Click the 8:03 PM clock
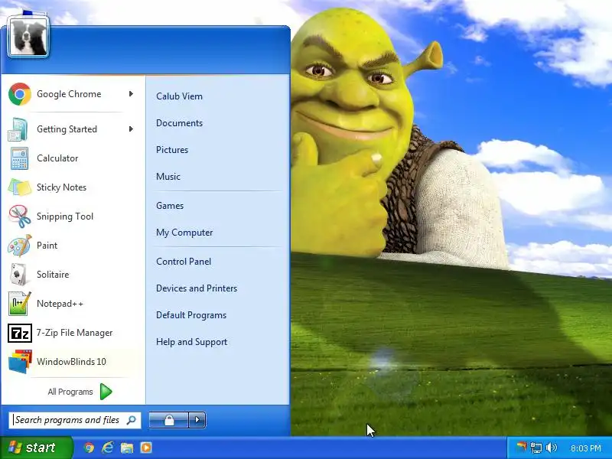Image resolution: width=612 pixels, height=459 pixels. [585, 448]
